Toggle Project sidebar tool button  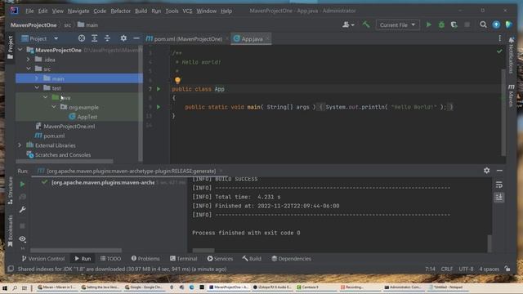pyautogui.click(x=10, y=47)
